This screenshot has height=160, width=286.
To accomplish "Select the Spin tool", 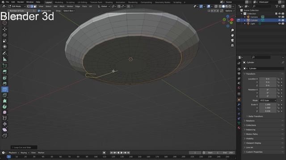I will point(5,107).
